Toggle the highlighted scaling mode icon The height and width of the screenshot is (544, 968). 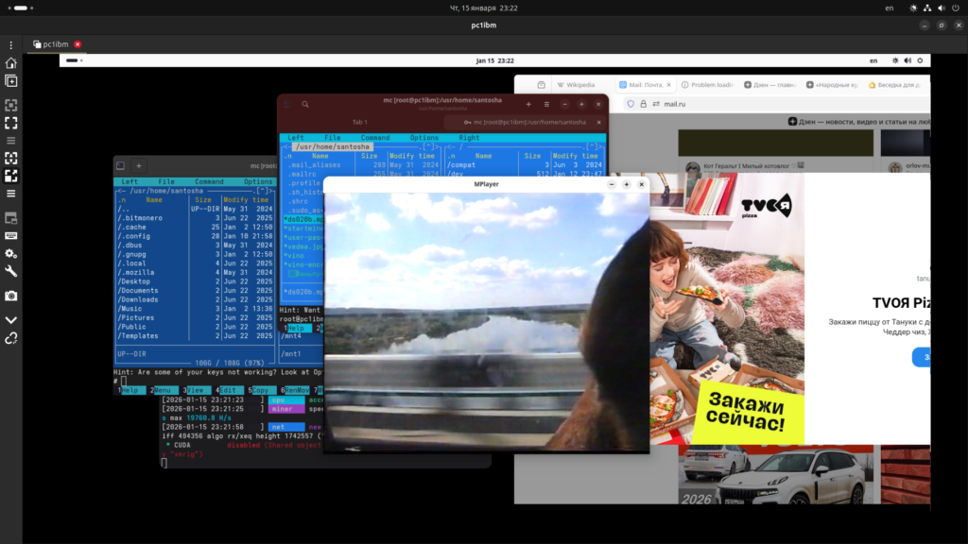click(11, 175)
